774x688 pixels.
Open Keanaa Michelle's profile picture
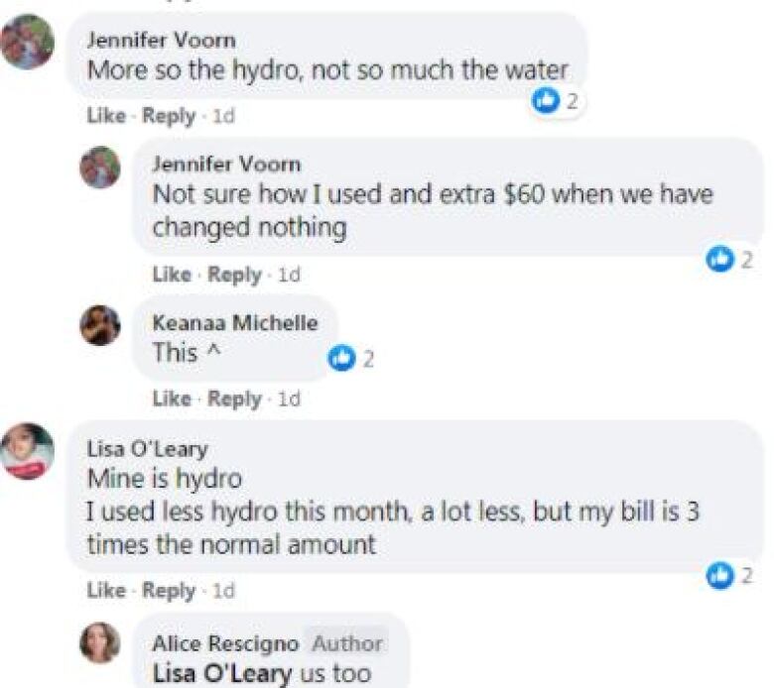pyautogui.click(x=100, y=325)
